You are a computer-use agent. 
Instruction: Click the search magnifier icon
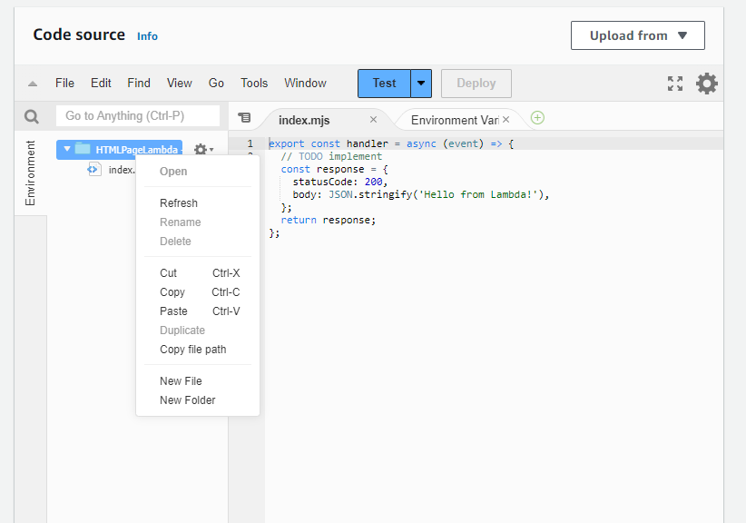pos(32,116)
